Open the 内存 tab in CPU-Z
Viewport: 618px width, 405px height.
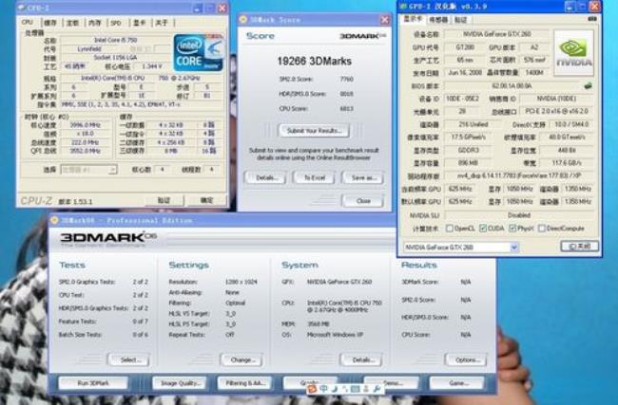coord(94,23)
